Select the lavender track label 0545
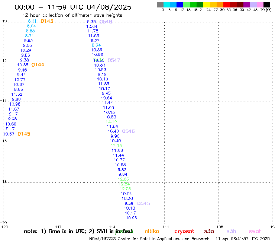275x242 pixels. click(143, 204)
